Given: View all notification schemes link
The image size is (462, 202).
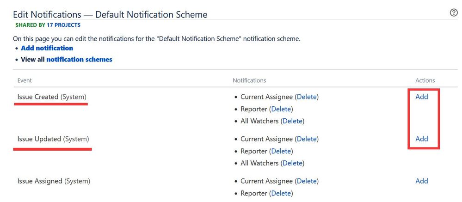Looking at the screenshot, I should (x=79, y=60).
